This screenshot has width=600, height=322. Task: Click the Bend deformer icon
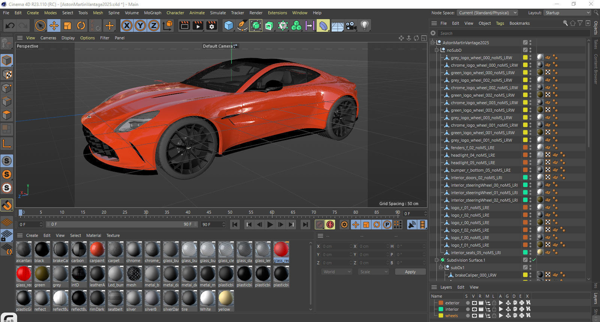click(x=323, y=25)
